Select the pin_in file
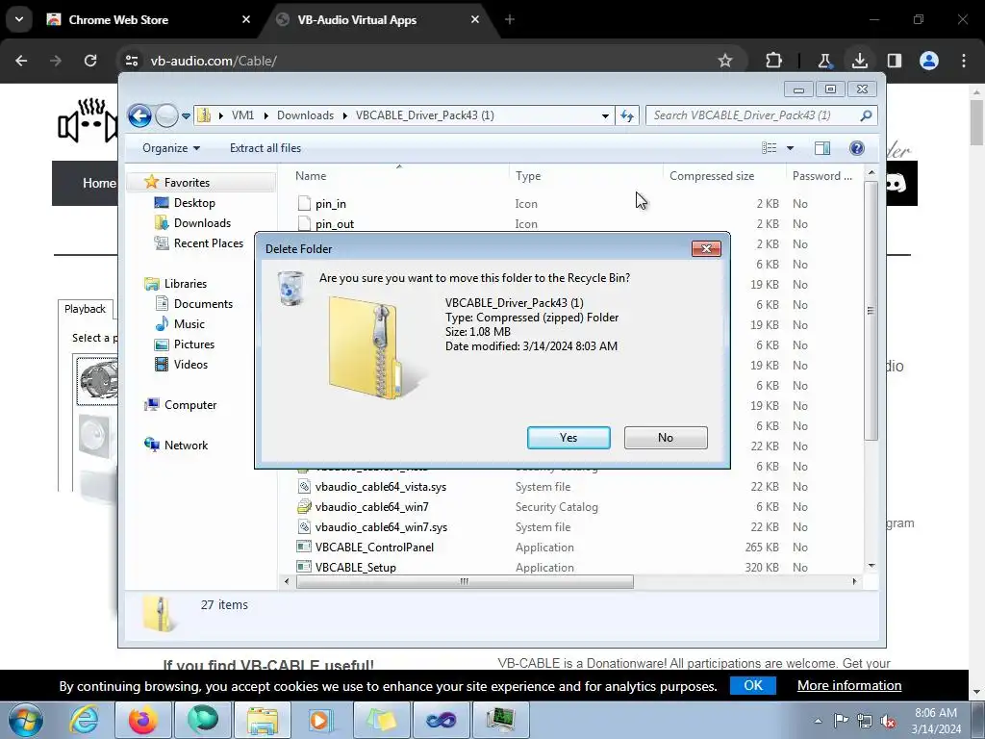 (331, 204)
